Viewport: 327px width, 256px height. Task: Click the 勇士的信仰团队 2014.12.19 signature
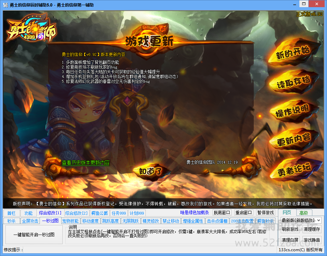pyautogui.click(x=212, y=162)
